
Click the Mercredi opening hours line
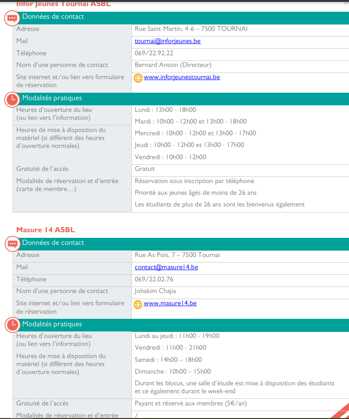point(195,133)
